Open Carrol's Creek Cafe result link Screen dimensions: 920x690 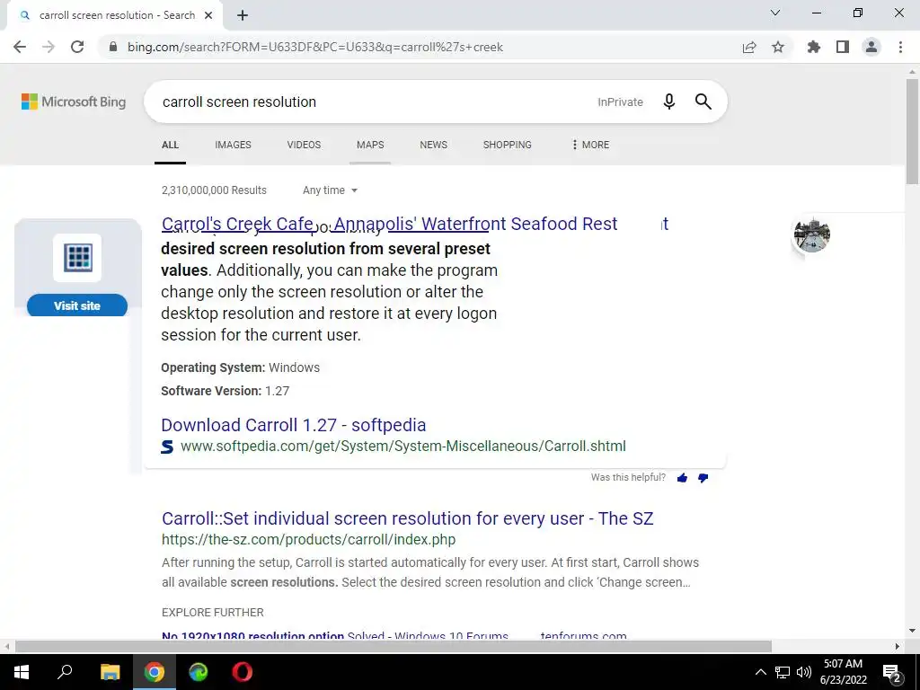pyautogui.click(x=389, y=224)
